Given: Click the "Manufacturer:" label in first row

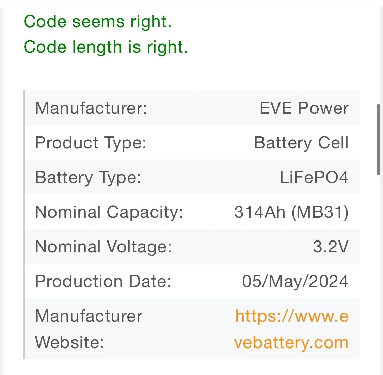Looking at the screenshot, I should pos(91,108).
